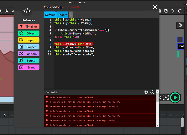Place cursor in line 1 of code
The width and height of the screenshot is (187, 135).
[73, 20]
